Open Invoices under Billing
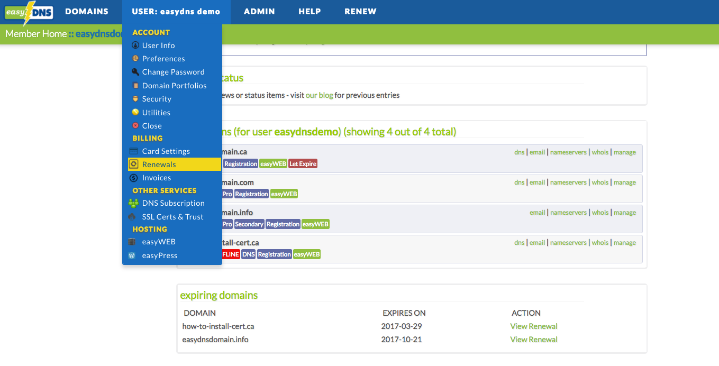719x366 pixels. 157,178
